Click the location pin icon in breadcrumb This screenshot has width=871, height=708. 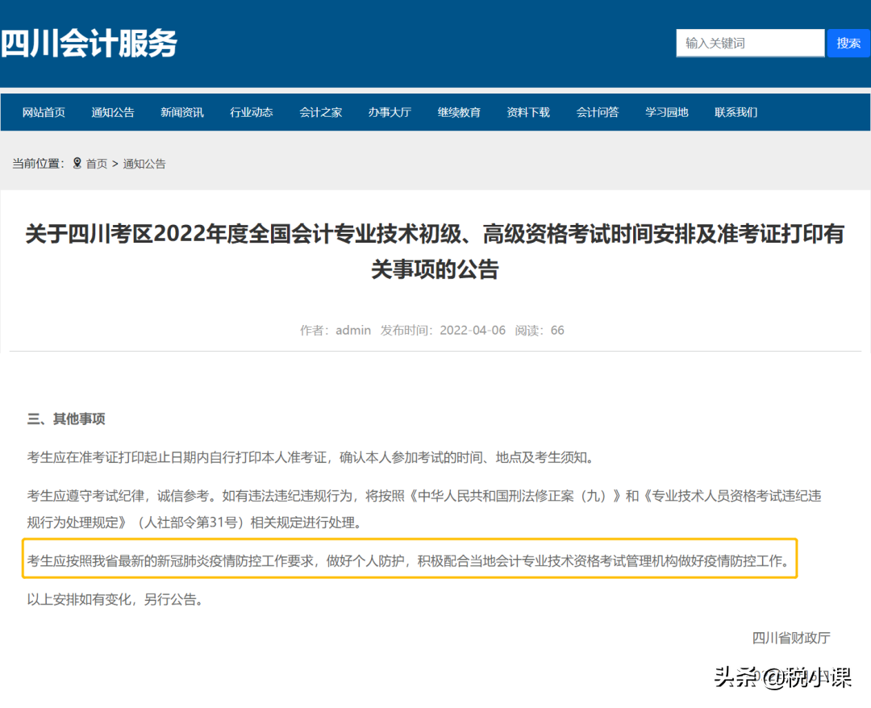coord(77,163)
